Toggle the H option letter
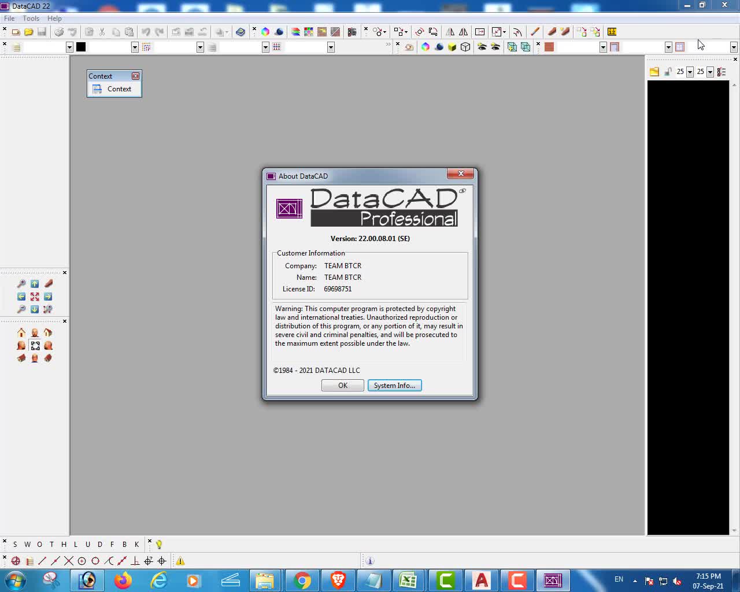The height and width of the screenshot is (592, 740). click(64, 544)
